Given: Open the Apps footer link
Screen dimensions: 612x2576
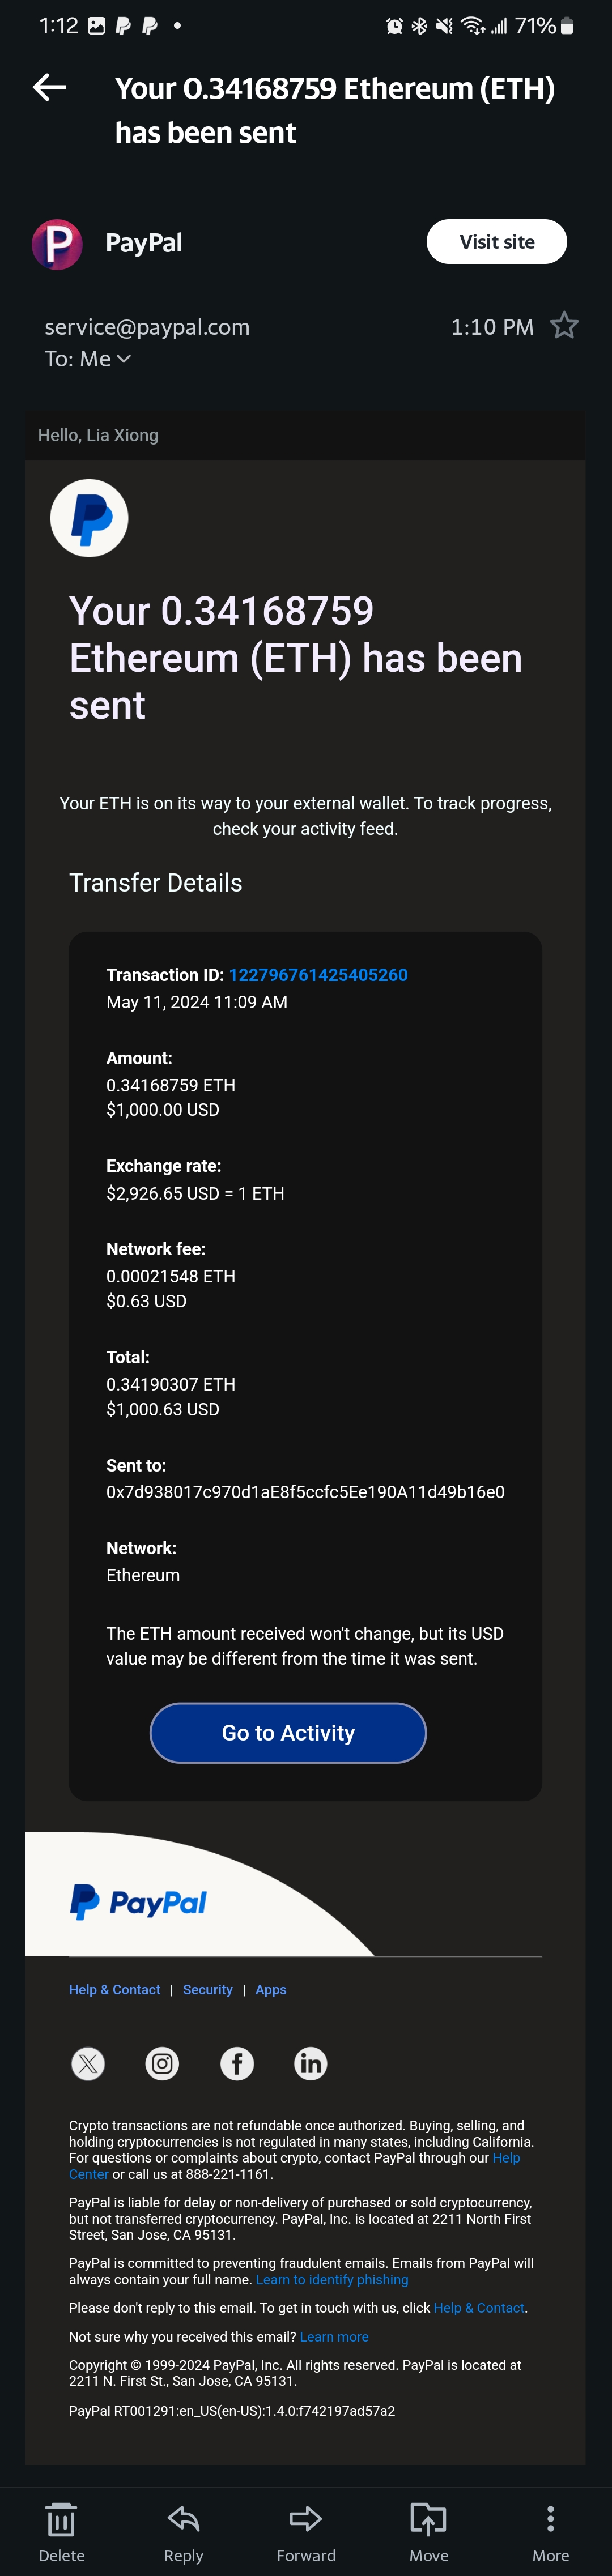Looking at the screenshot, I should [271, 1990].
